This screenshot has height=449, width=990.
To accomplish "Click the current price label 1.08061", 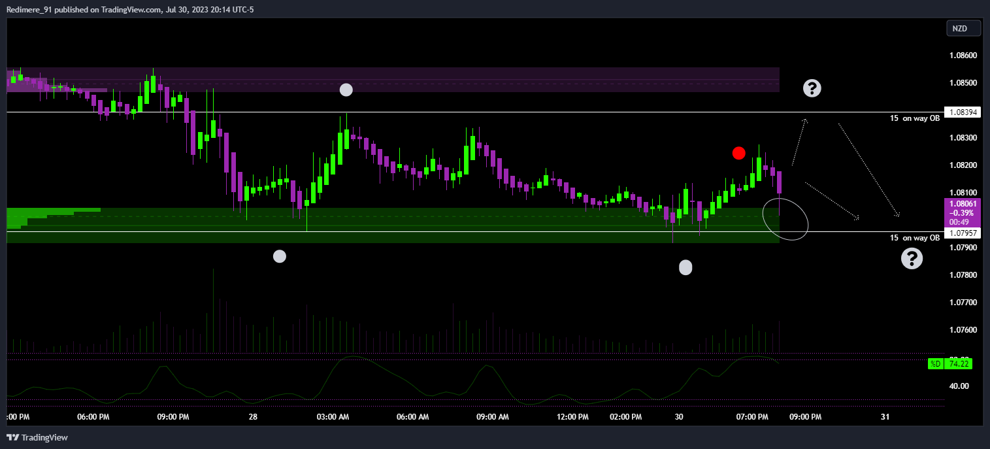I will 963,212.
